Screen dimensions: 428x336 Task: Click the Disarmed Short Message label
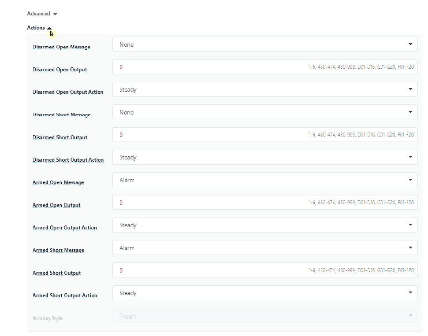click(61, 115)
